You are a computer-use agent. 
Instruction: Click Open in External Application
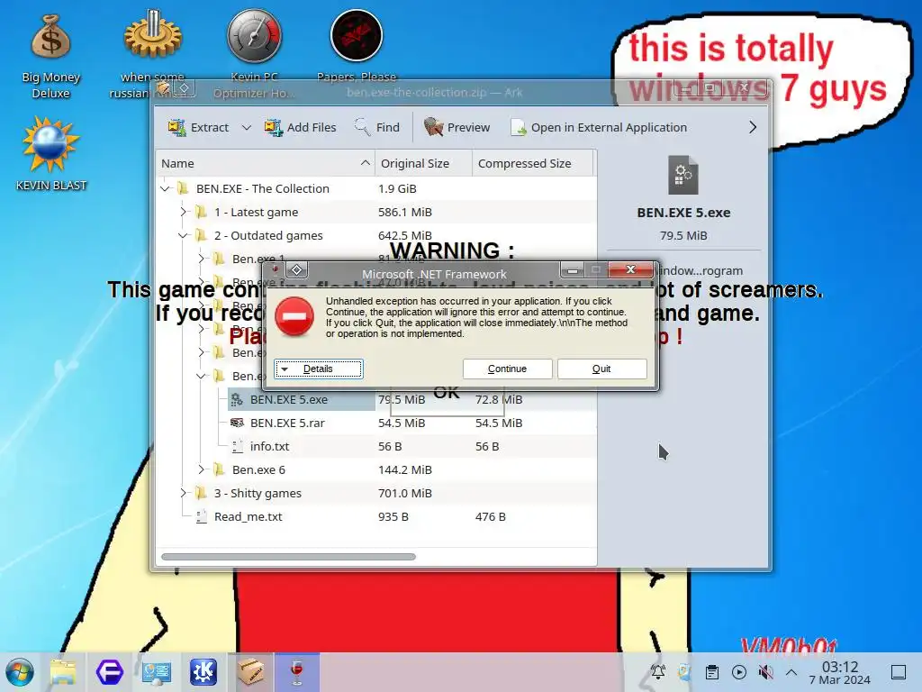(x=599, y=127)
